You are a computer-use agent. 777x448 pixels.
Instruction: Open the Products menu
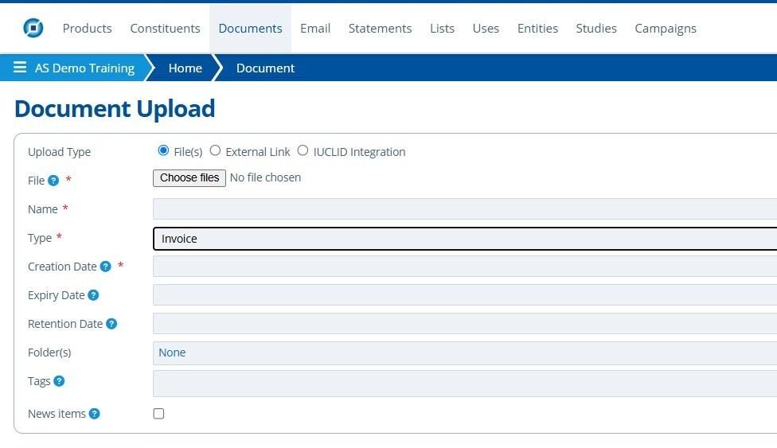[88, 28]
